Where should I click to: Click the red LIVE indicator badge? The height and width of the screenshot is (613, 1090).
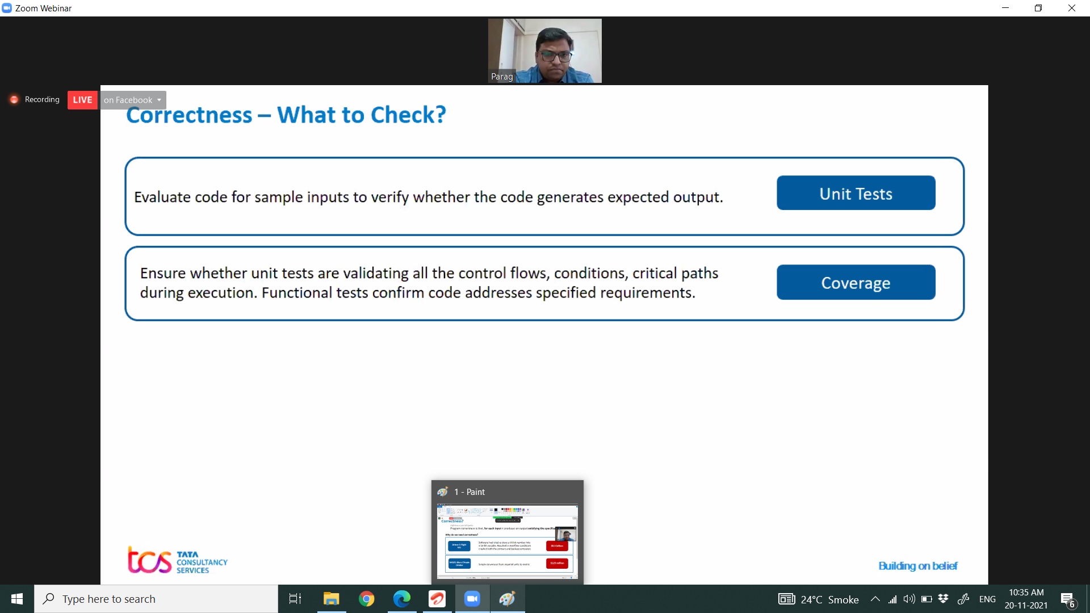pos(82,100)
